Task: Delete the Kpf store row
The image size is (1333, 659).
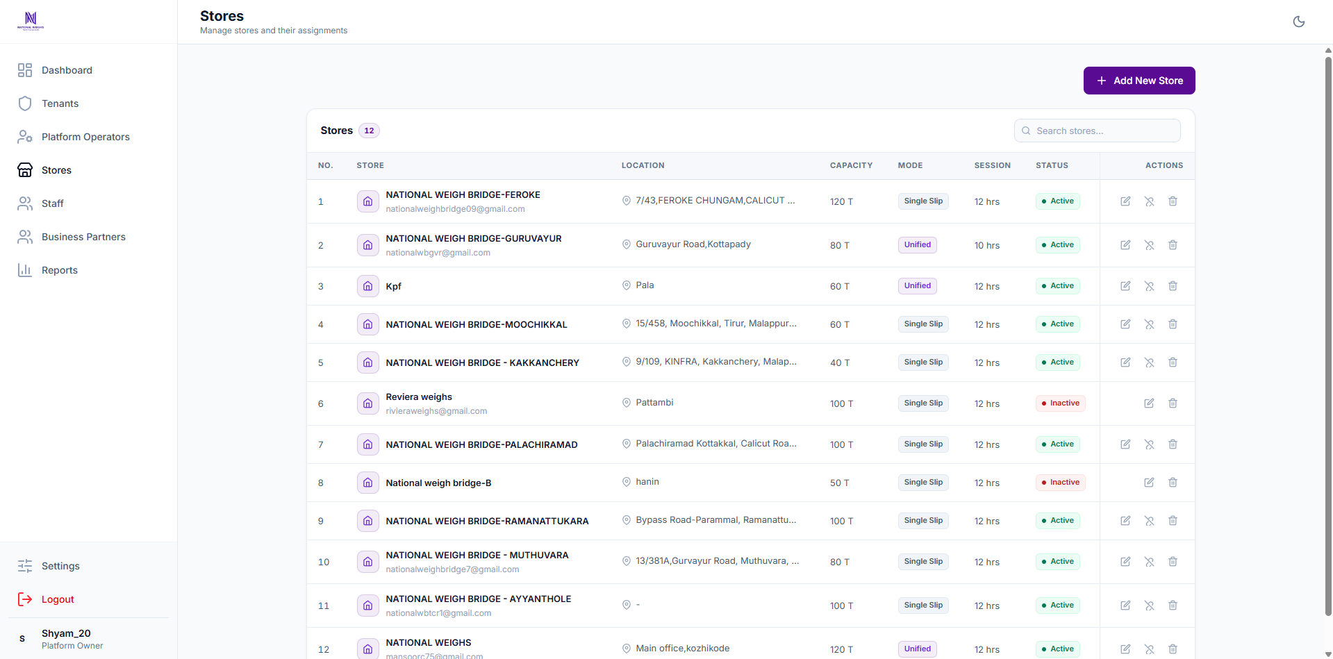Action: (1173, 286)
